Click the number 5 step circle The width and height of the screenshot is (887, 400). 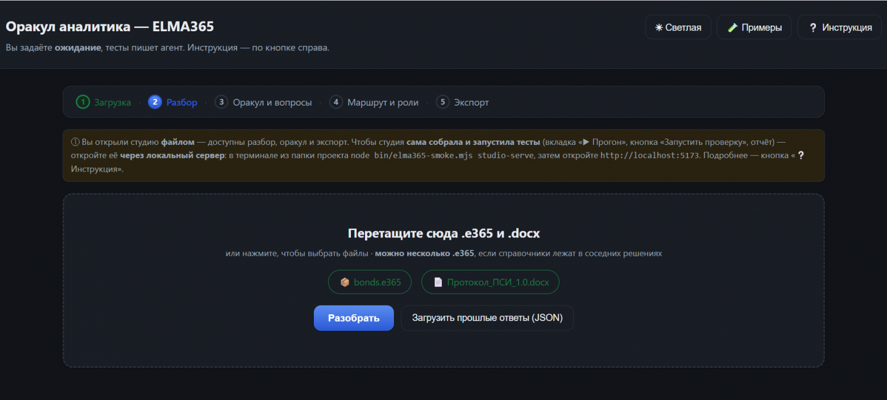coord(442,102)
